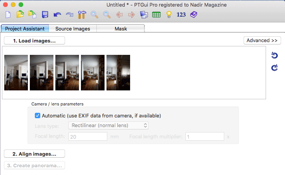Viewport: 285px width, 175px height.
Task: Open the numerical transform 123 icon
Action: (x=181, y=15)
